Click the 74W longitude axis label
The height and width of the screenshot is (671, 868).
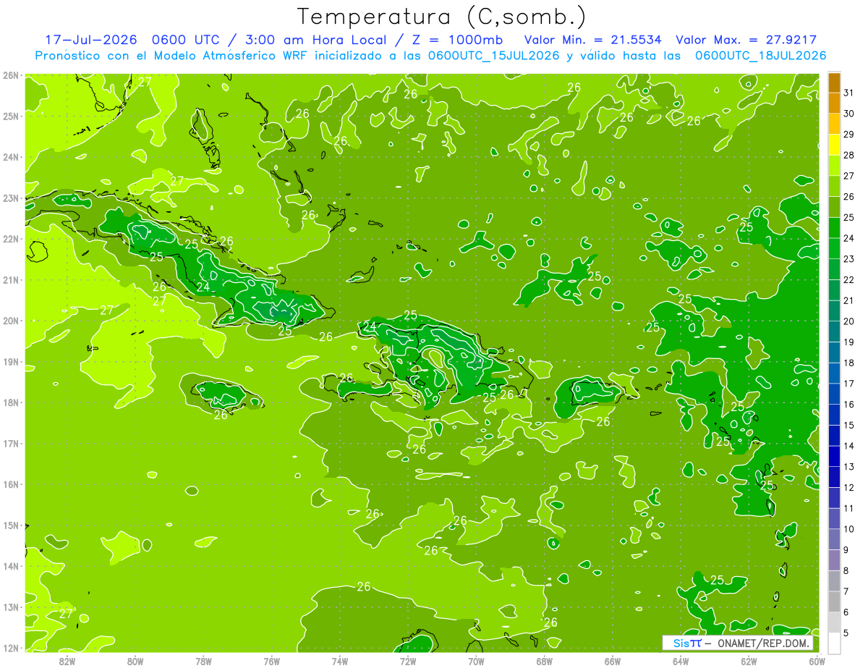(x=340, y=661)
